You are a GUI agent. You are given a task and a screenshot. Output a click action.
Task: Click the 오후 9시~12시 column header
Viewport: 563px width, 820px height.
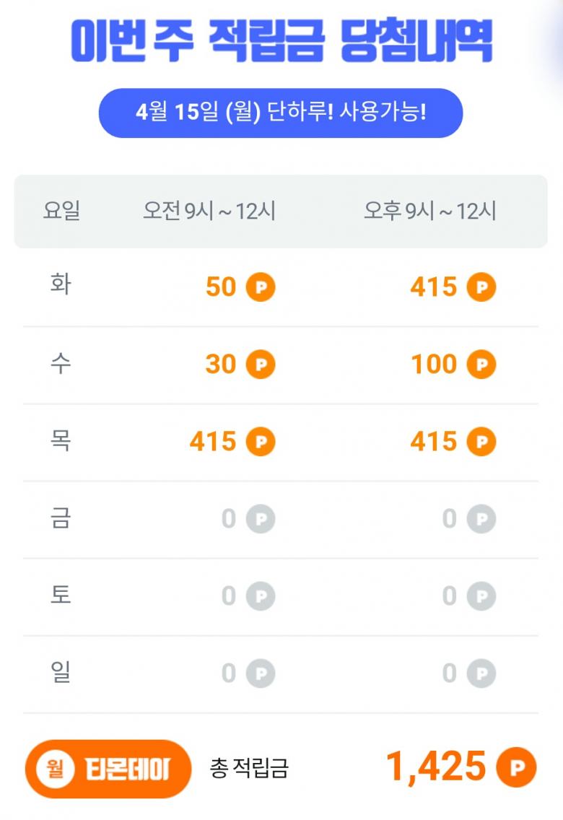coord(430,211)
